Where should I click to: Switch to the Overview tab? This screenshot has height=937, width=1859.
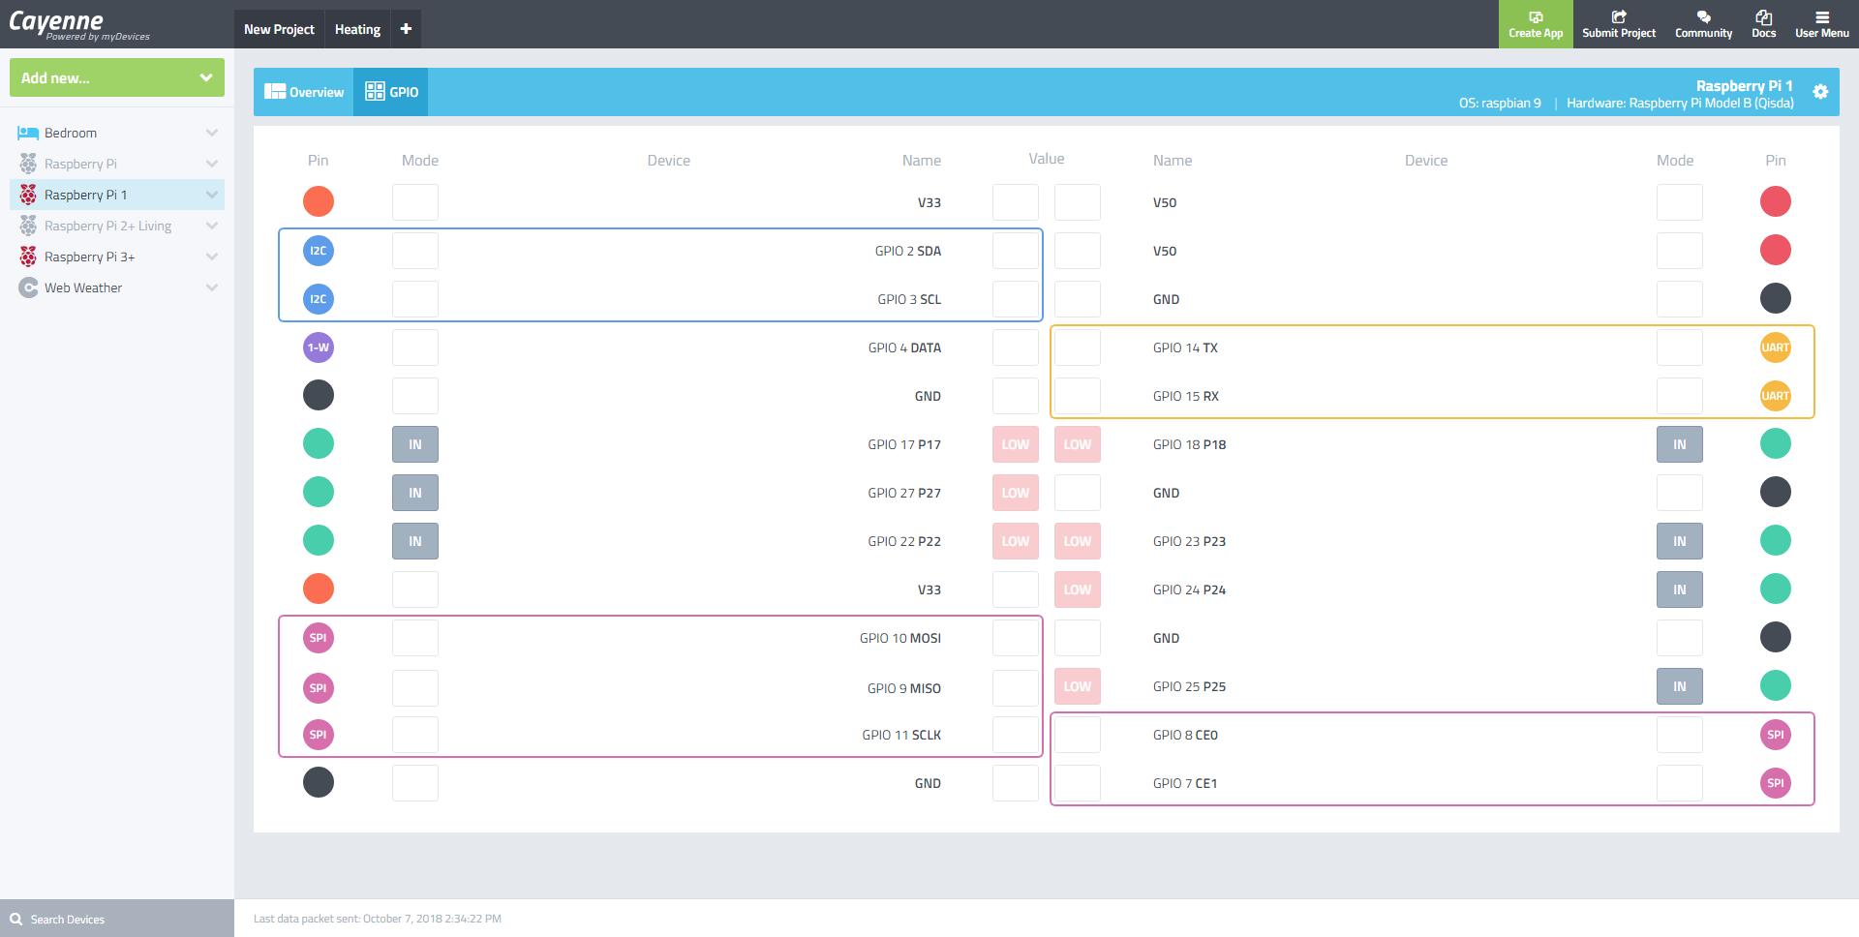click(x=304, y=92)
